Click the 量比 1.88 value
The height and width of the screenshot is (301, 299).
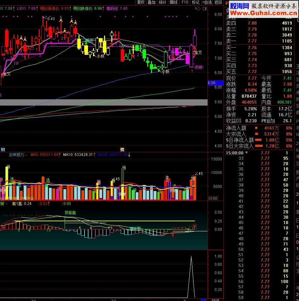[287, 96]
